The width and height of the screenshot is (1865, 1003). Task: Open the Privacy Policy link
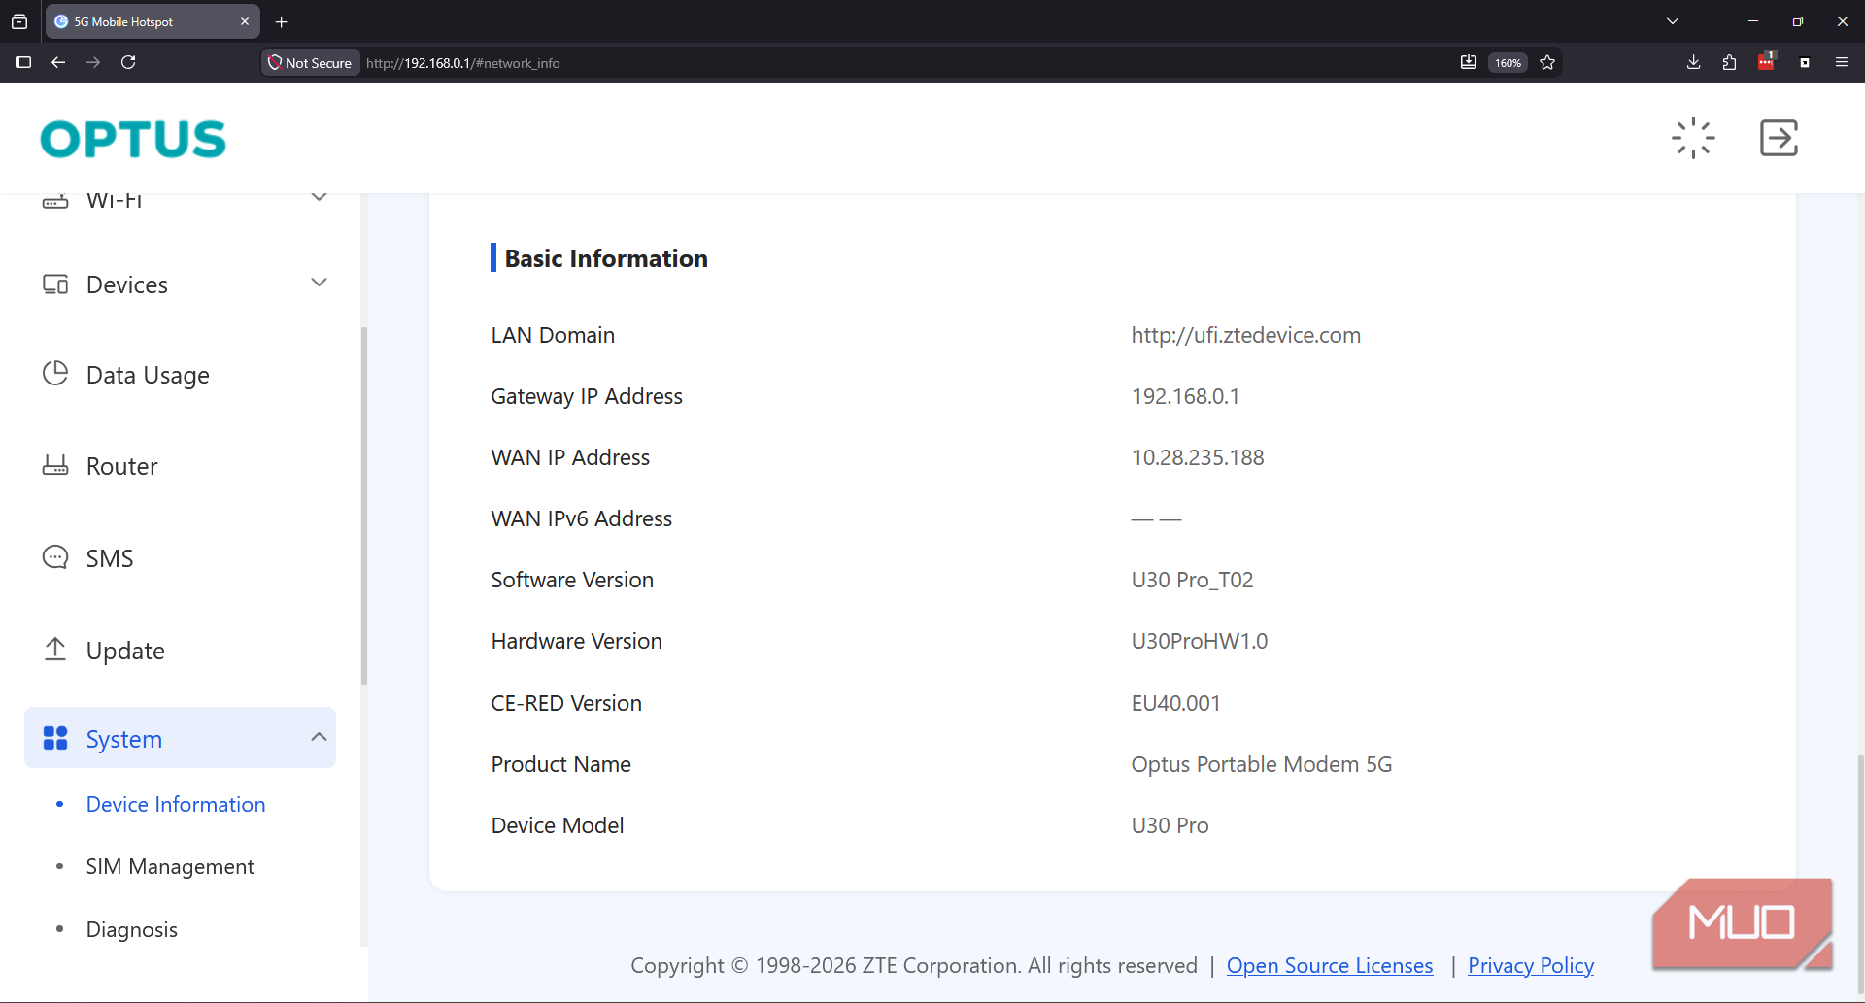tap(1531, 965)
